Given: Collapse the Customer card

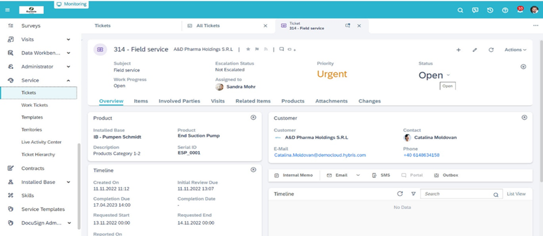Looking at the screenshot, I should coord(524,118).
